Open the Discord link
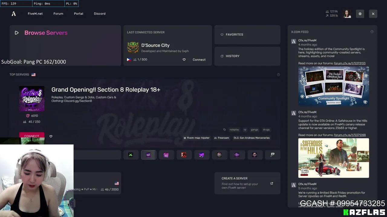387x217 pixels. (x=100, y=14)
